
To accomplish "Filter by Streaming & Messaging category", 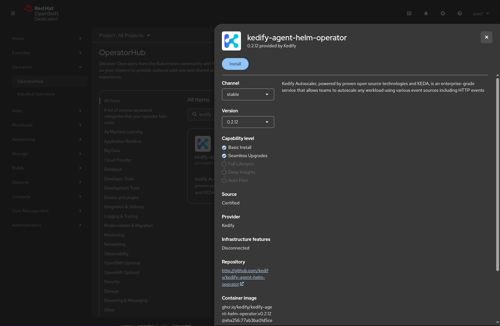I will pos(126,300).
